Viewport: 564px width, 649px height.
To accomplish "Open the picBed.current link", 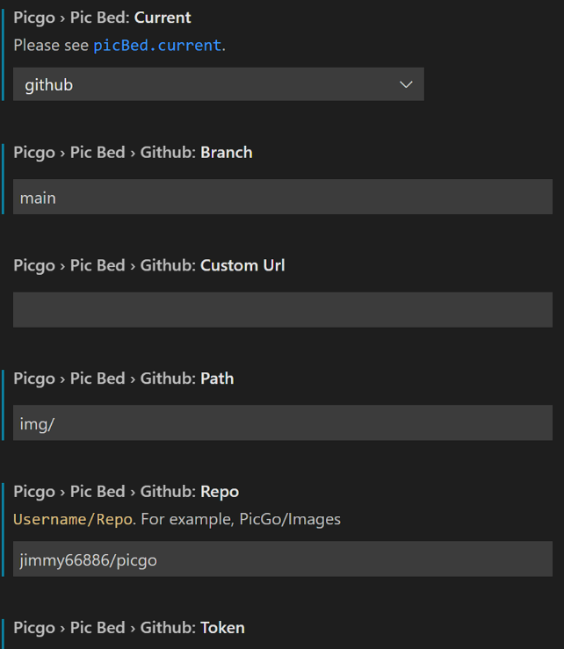I will pyautogui.click(x=157, y=45).
